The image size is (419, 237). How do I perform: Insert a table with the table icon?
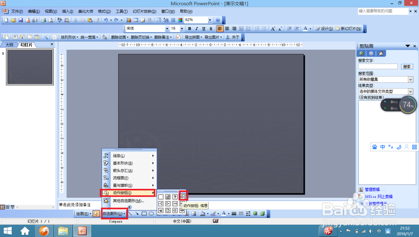136,20
